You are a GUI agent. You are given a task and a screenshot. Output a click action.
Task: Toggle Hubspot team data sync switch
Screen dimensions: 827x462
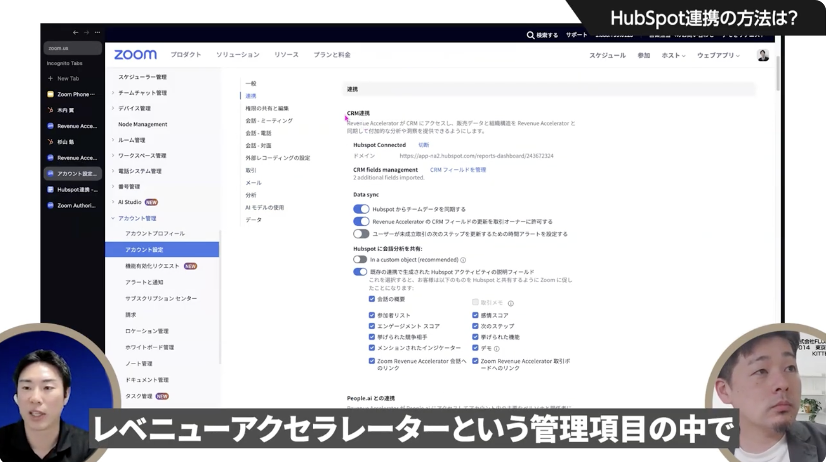tap(361, 209)
